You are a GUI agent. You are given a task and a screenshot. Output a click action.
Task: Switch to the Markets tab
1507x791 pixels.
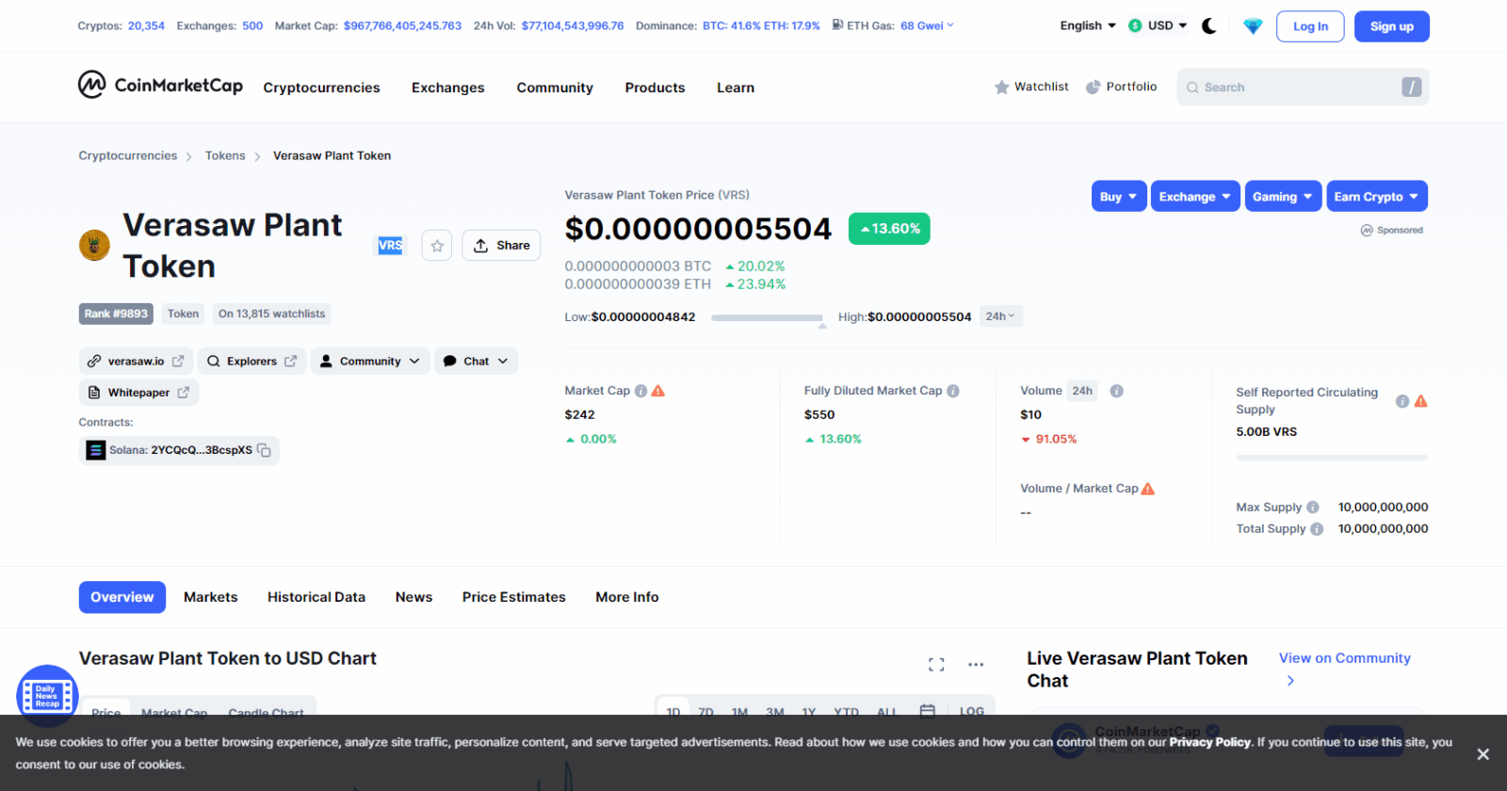click(211, 597)
